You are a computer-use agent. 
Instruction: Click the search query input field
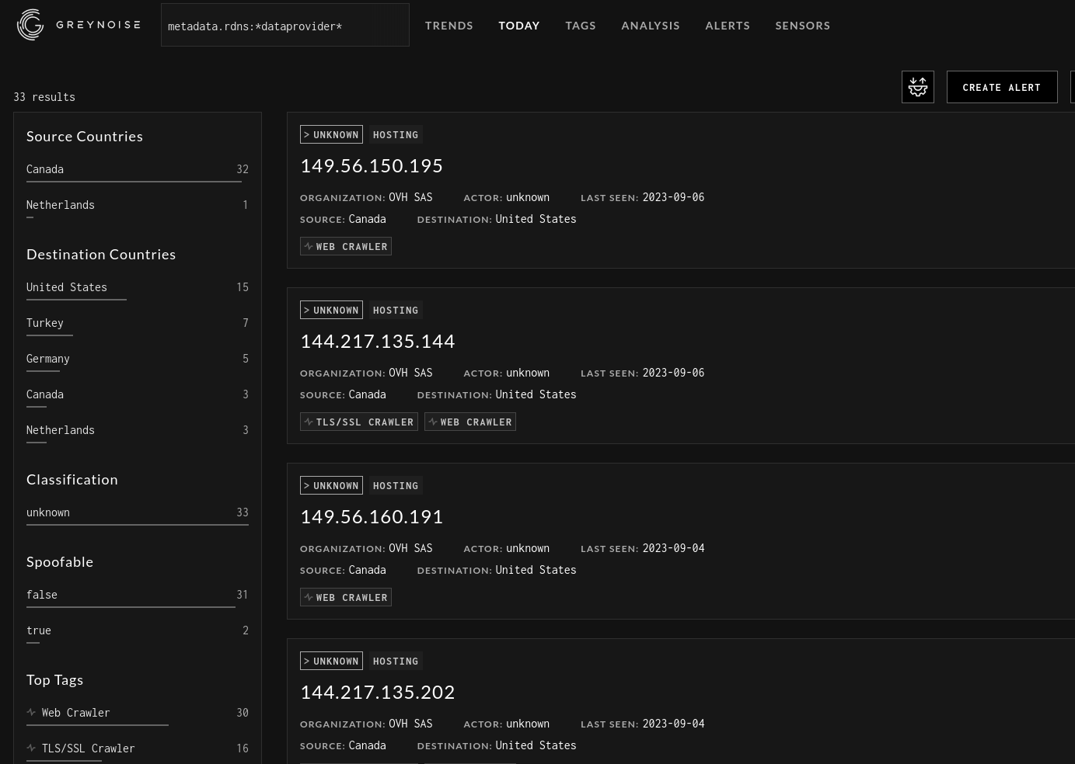point(285,25)
